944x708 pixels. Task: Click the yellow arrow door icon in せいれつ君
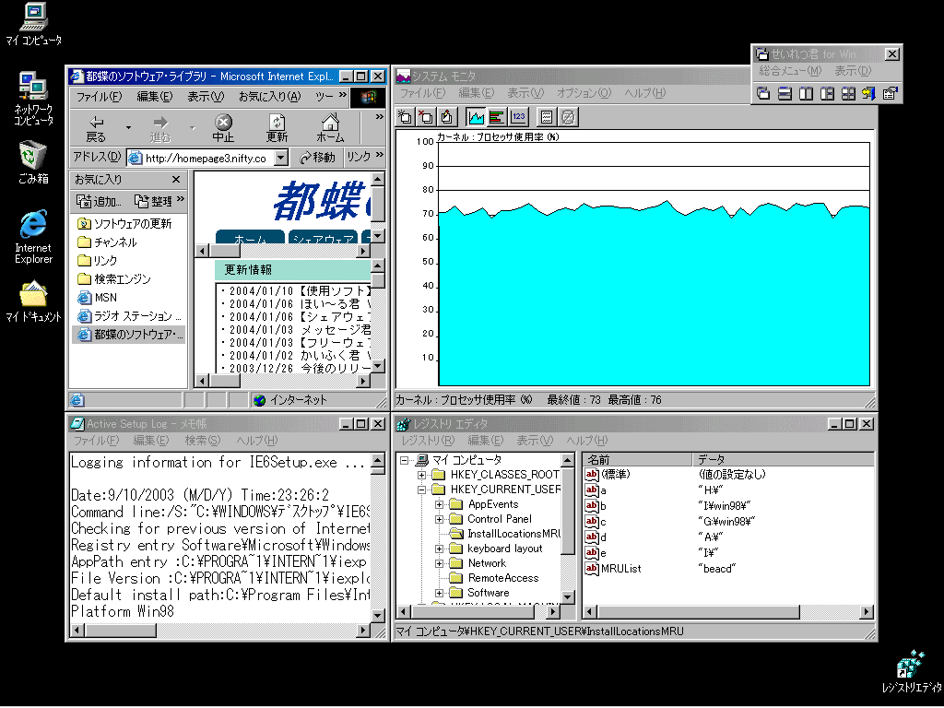click(868, 93)
